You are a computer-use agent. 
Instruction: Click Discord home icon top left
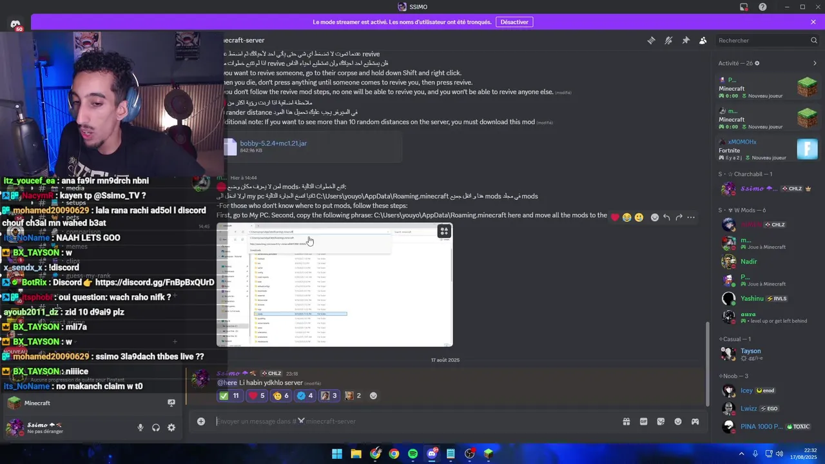pos(15,24)
